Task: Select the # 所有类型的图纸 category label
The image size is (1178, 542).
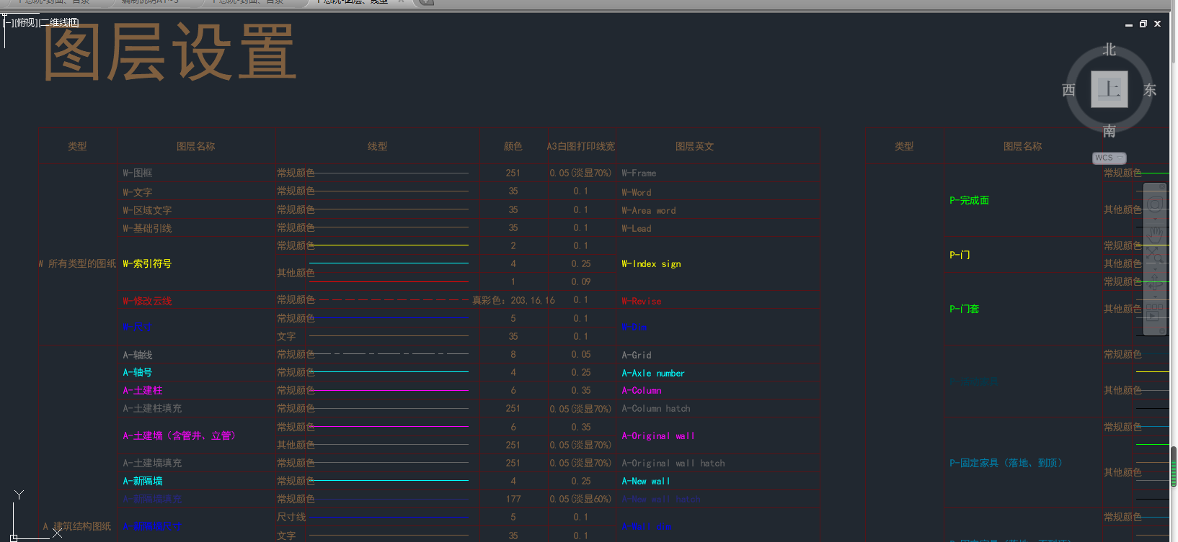Action: (x=76, y=263)
